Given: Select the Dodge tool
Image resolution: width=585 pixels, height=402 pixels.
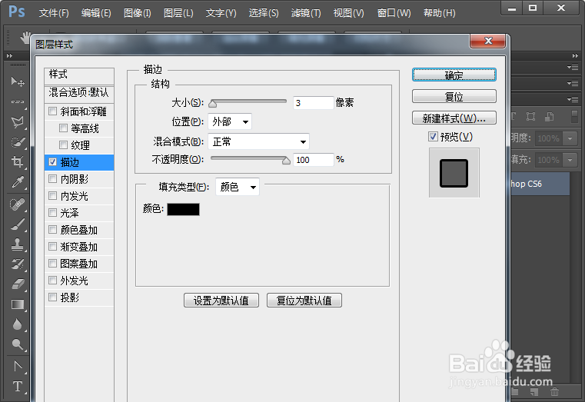Looking at the screenshot, I should pyautogui.click(x=17, y=344).
